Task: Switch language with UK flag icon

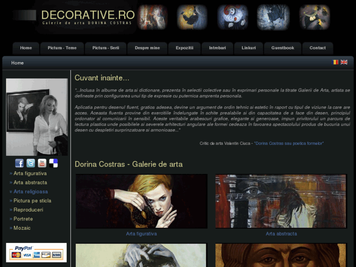Action: click(344, 62)
